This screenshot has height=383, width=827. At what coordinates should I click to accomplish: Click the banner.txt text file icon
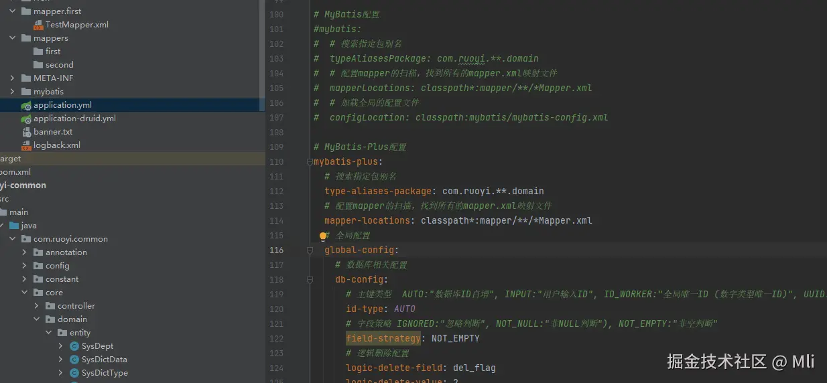click(x=26, y=132)
